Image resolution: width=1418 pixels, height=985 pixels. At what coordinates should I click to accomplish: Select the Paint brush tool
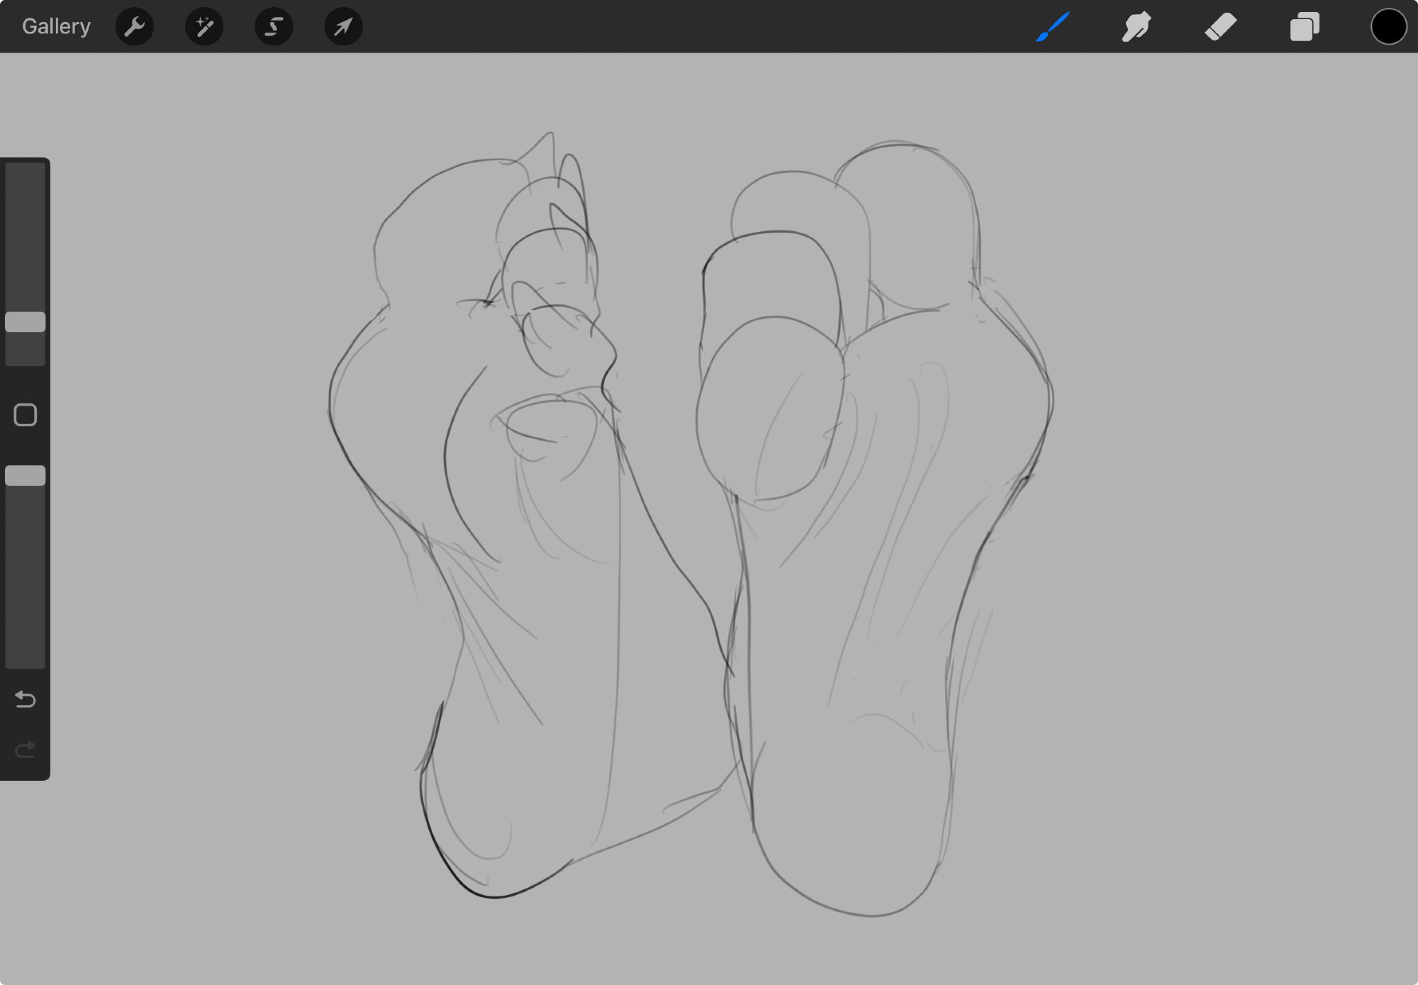tap(1053, 27)
